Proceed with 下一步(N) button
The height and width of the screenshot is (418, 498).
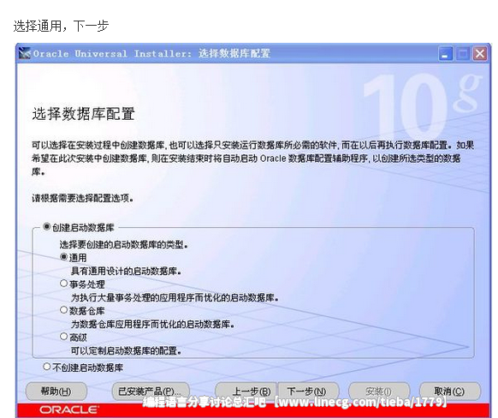point(308,391)
